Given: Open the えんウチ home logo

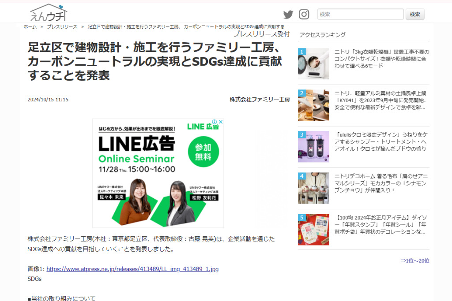Looking at the screenshot, I should click(49, 13).
